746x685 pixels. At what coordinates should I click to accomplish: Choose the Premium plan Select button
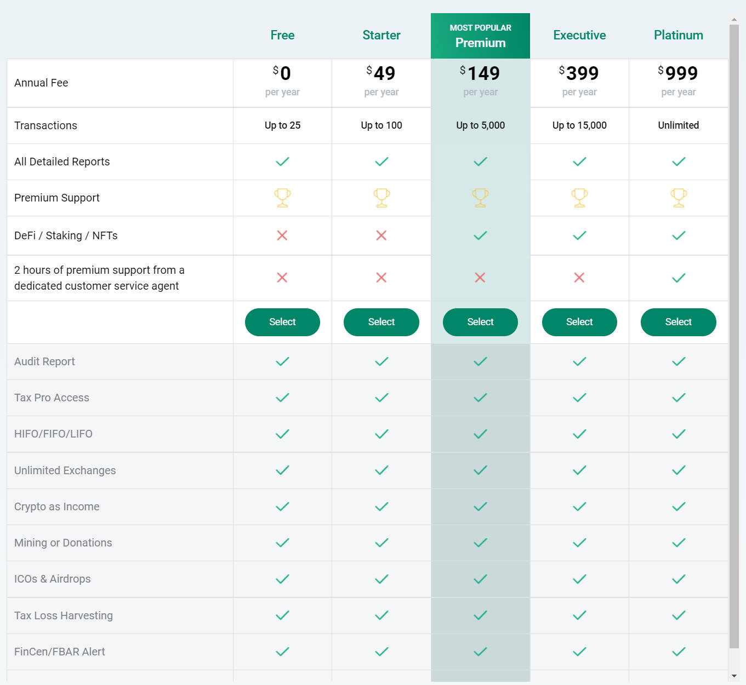click(x=480, y=322)
